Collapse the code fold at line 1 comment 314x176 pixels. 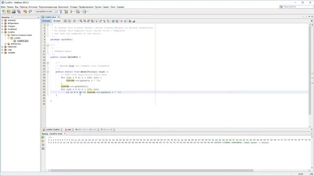tap(48, 25)
